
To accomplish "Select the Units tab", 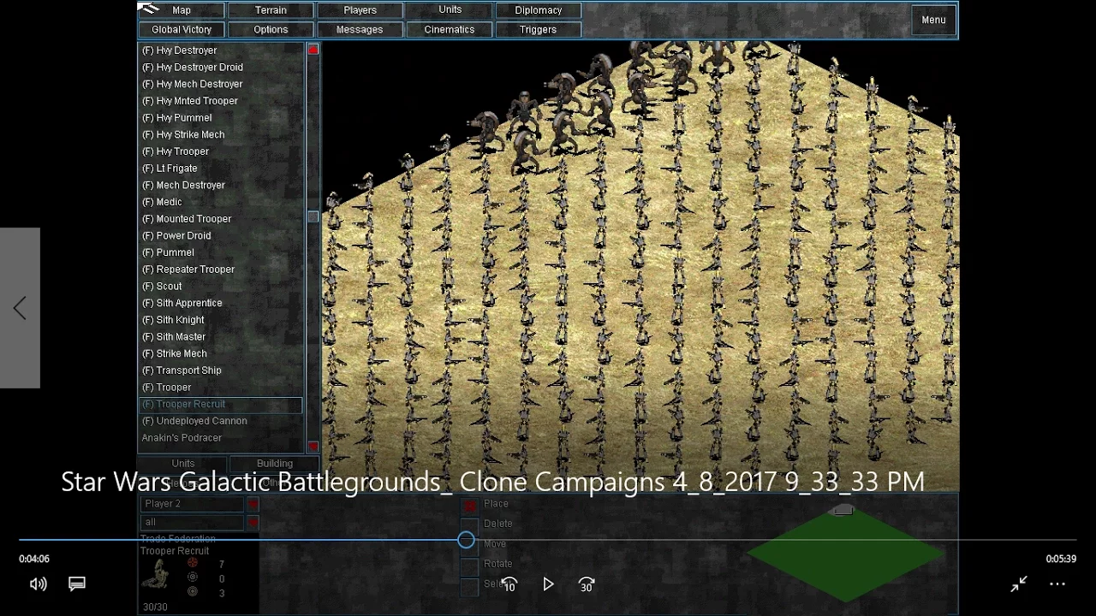I will 450,10.
